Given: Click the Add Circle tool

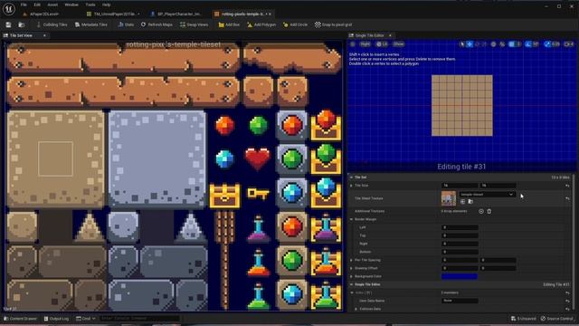Looking at the screenshot, I should (295, 24).
